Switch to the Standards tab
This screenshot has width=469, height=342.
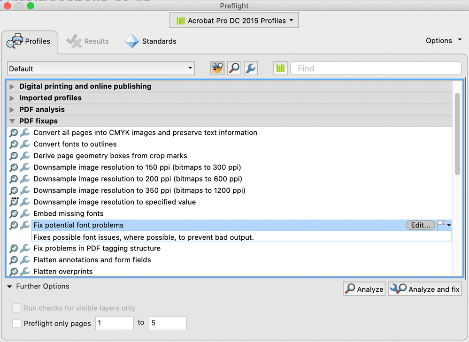pyautogui.click(x=150, y=41)
